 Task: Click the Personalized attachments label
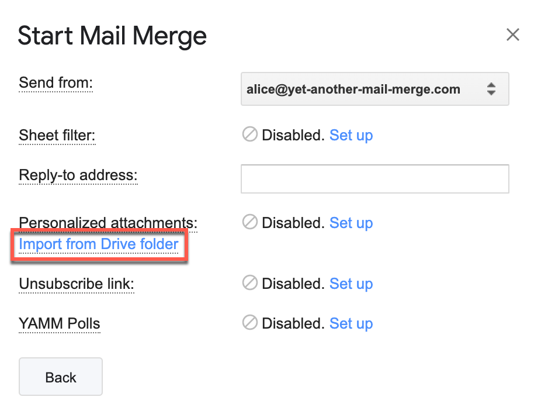pos(108,223)
